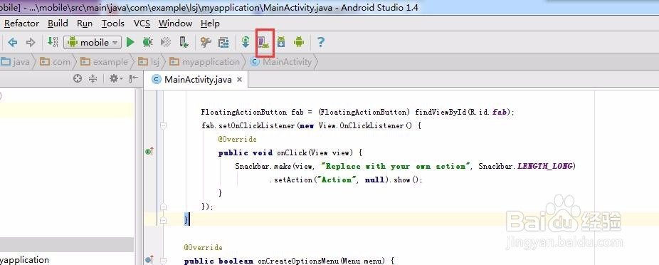The width and height of the screenshot is (659, 265).
Task: Click the onCreateOptionsMenu override gutter icon
Action: (x=149, y=260)
